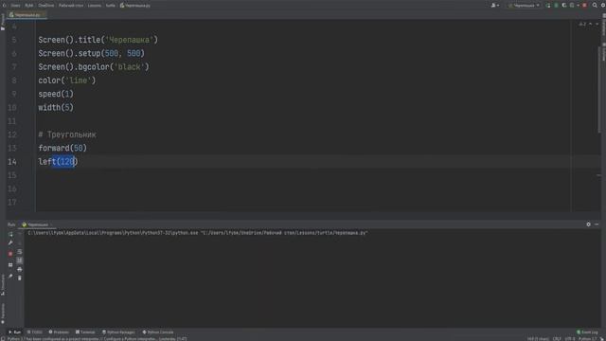Click the wrench settings icon in Run panel
The height and width of the screenshot is (341, 606).
pos(10,242)
